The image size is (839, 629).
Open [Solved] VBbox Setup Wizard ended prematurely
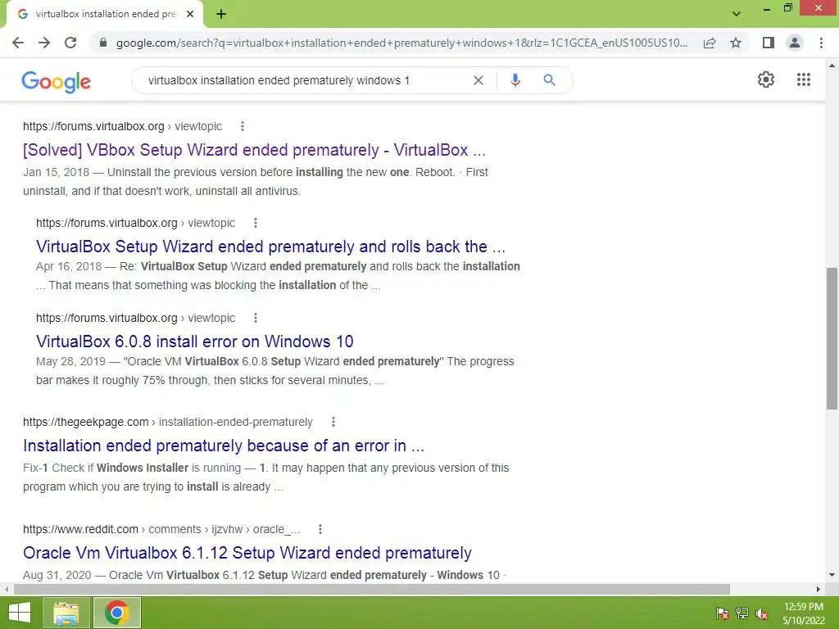[x=254, y=150]
